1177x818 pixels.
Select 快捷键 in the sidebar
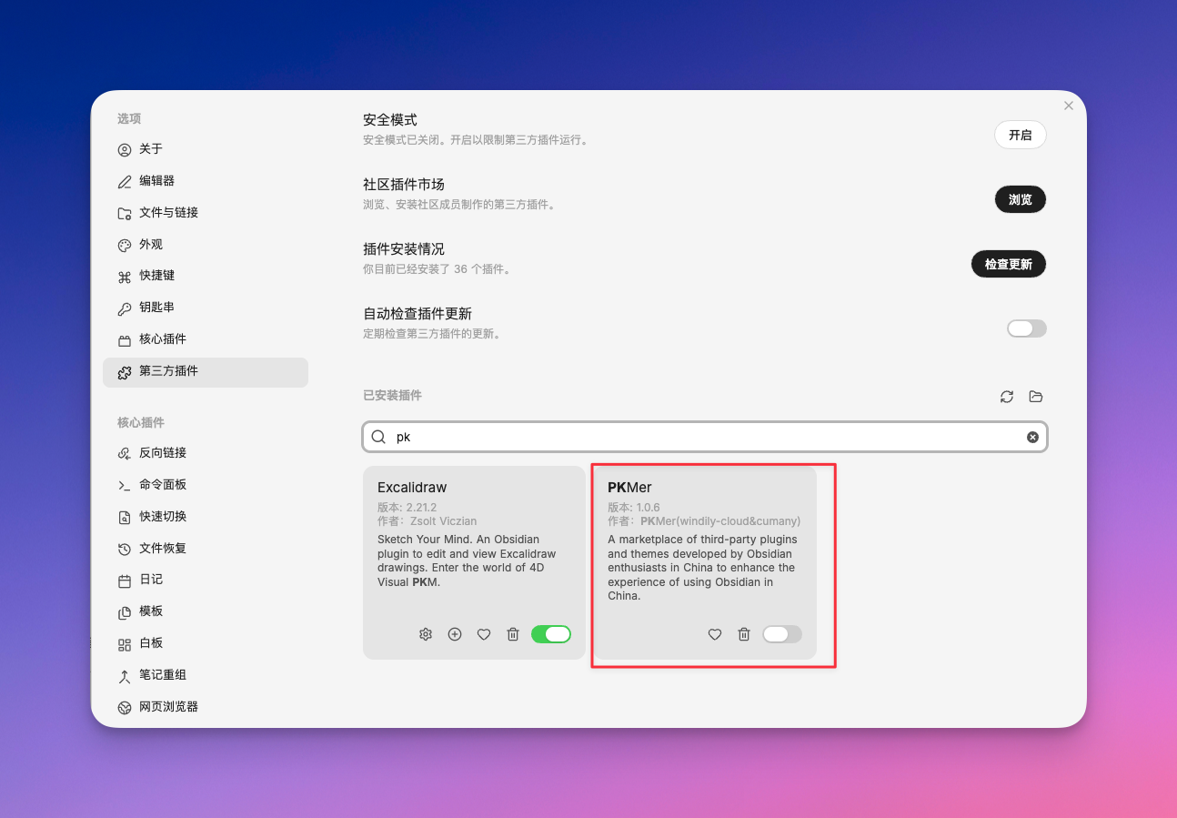click(156, 276)
